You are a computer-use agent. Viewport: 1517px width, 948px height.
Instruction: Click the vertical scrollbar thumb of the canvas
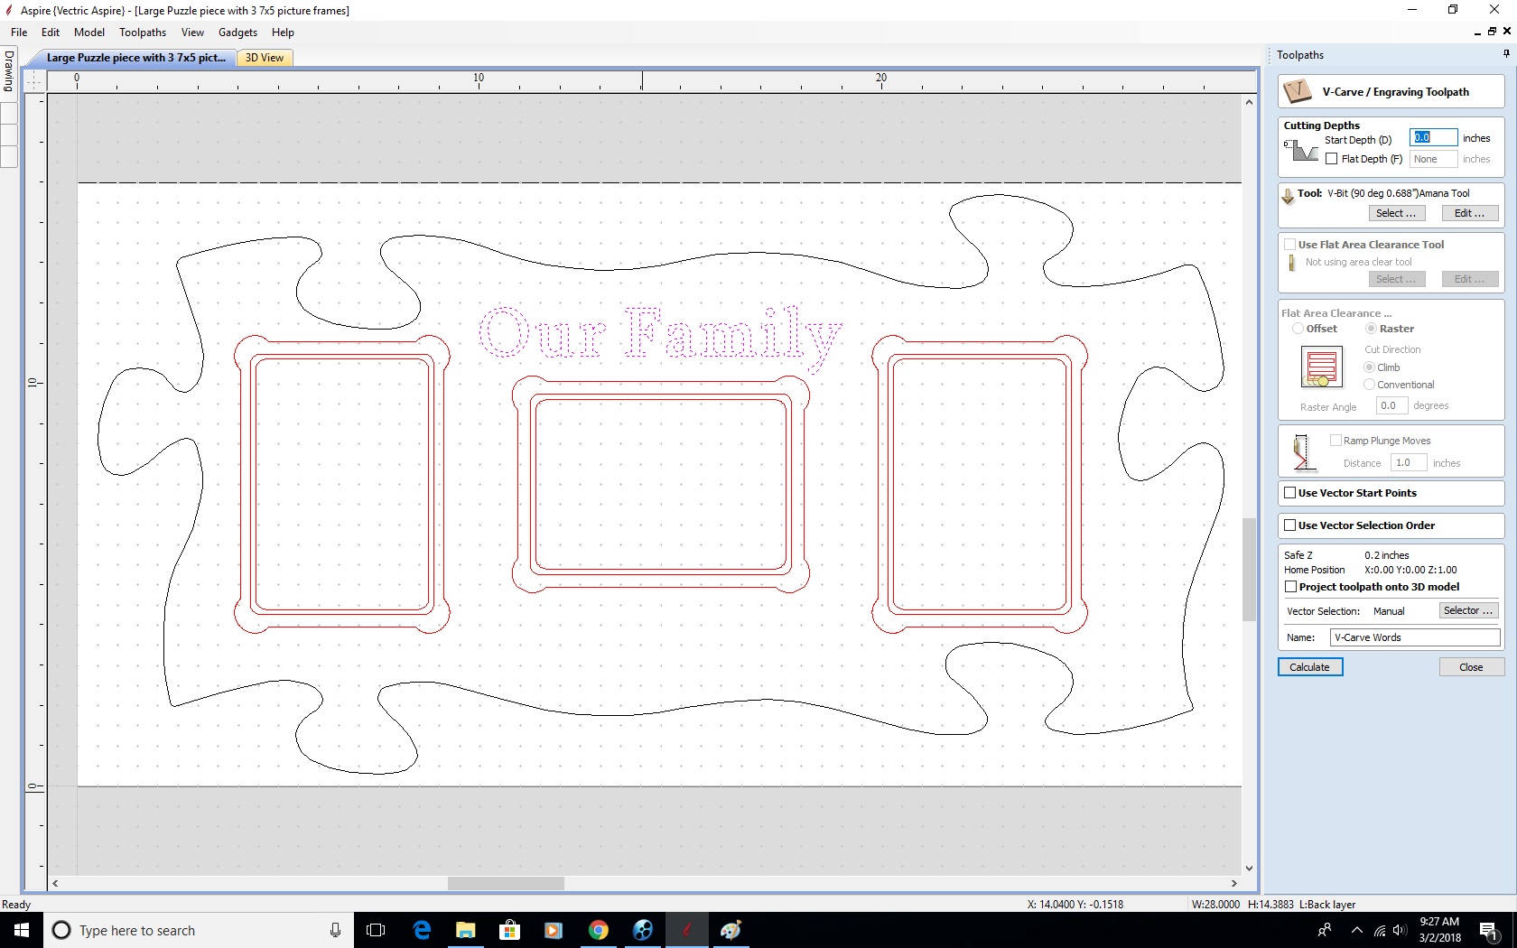click(1249, 570)
